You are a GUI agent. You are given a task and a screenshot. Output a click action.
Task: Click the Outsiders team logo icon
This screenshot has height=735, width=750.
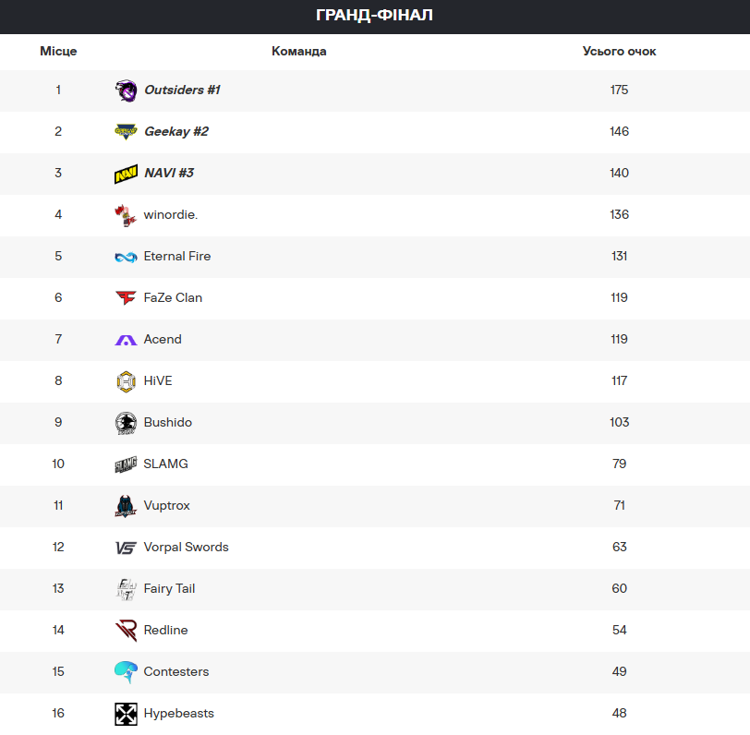coord(126,90)
